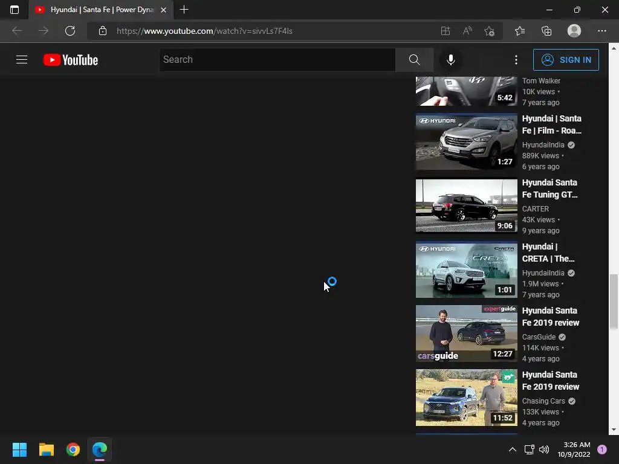Click the Microsoft Edge taskbar icon
The width and height of the screenshot is (619, 464).
coord(100,449)
